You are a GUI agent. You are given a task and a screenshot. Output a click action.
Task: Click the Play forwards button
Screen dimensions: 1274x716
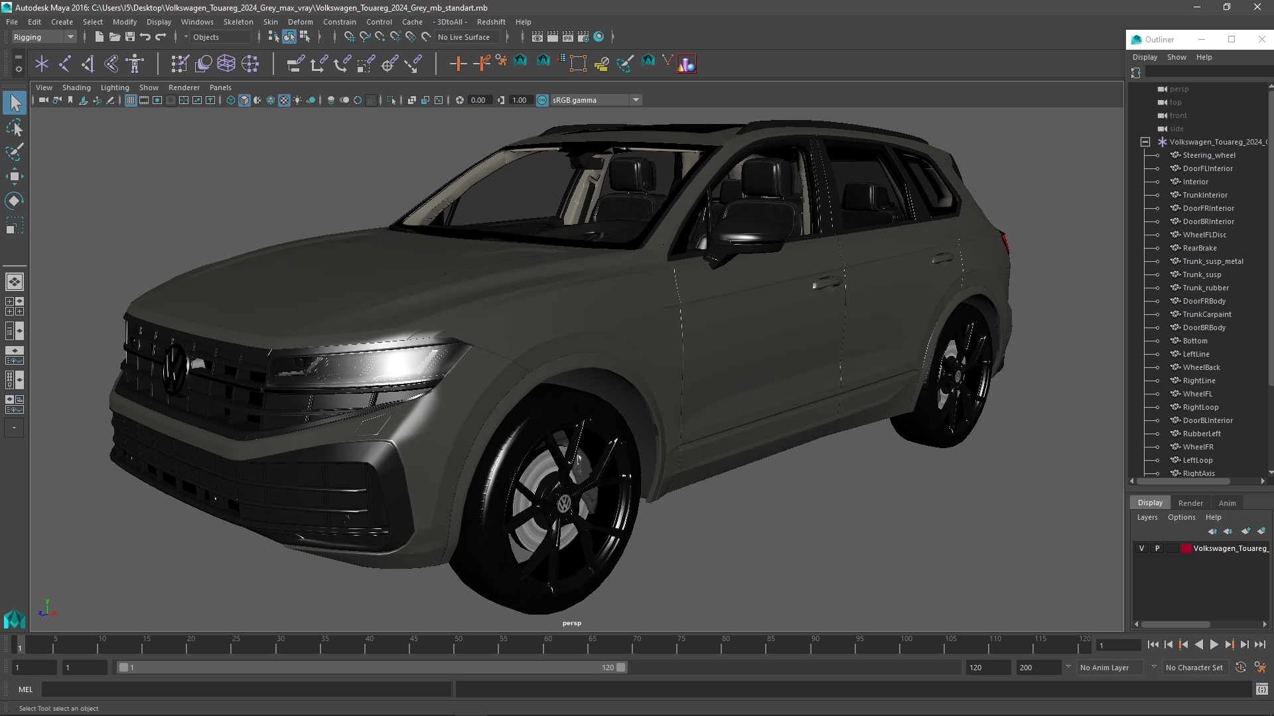pyautogui.click(x=1214, y=644)
